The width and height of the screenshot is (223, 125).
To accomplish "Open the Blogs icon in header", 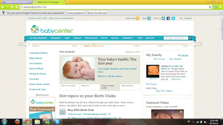I will [x=149, y=18].
